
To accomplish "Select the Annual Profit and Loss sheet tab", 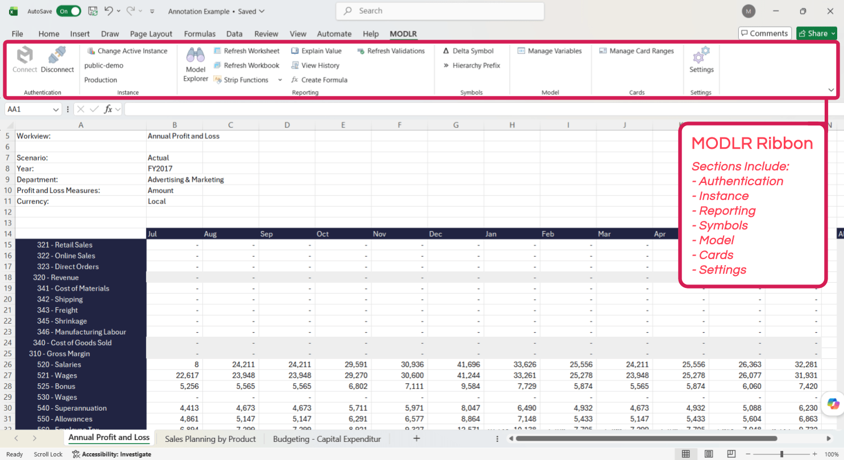I will (109, 438).
